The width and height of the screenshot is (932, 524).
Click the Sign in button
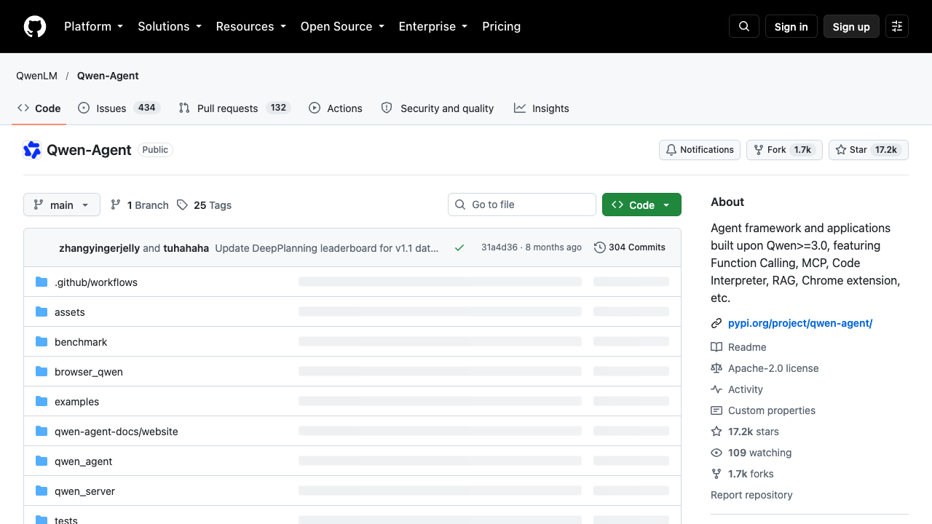click(x=791, y=26)
